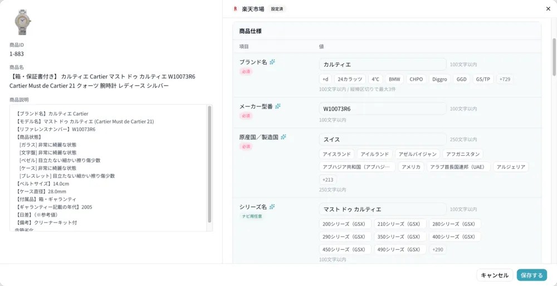
Task: Click the ブランド名 input field containing カルティエ
Action: (x=383, y=64)
